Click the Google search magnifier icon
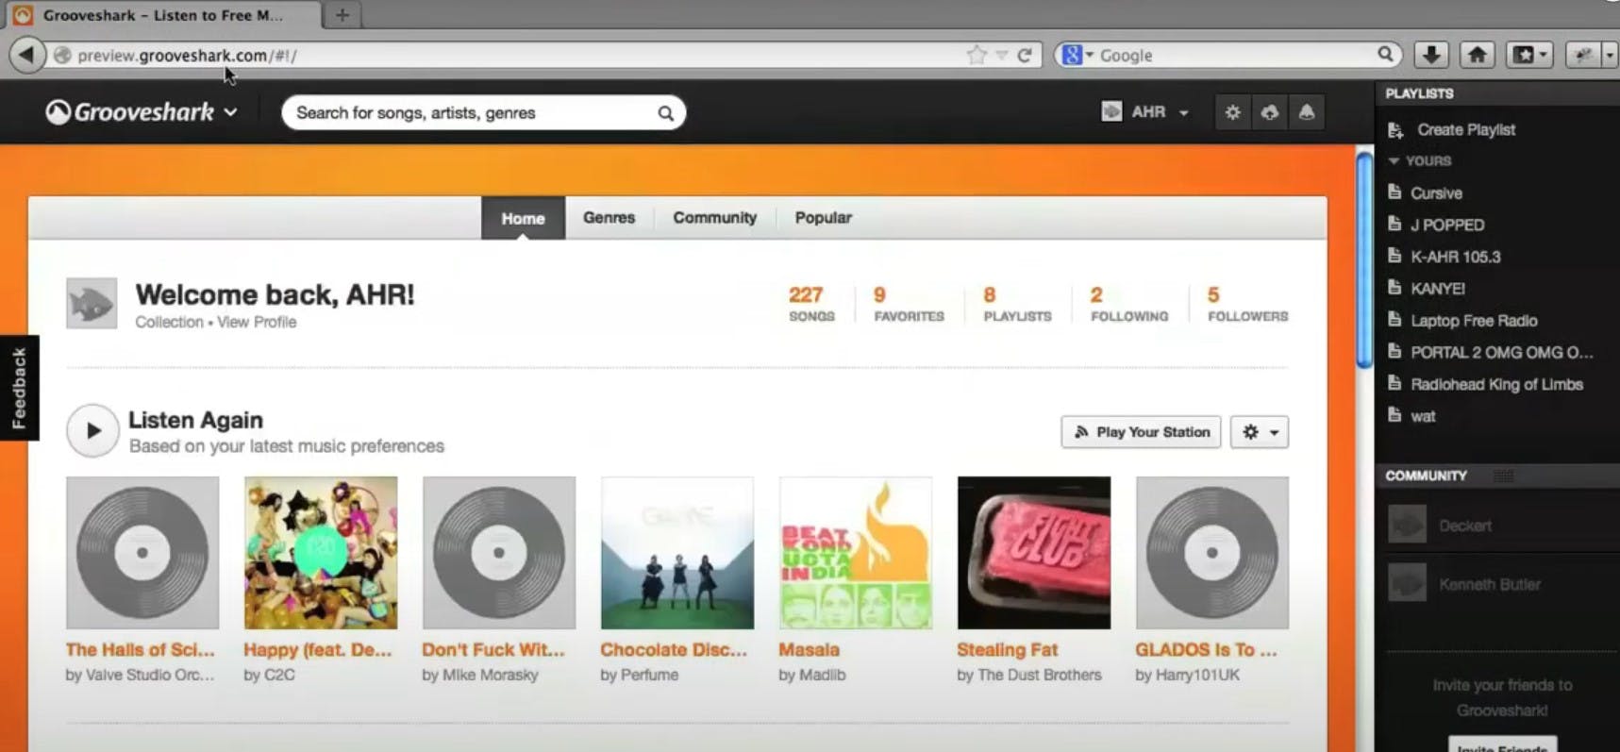Image resolution: width=1620 pixels, height=752 pixels. (1385, 55)
